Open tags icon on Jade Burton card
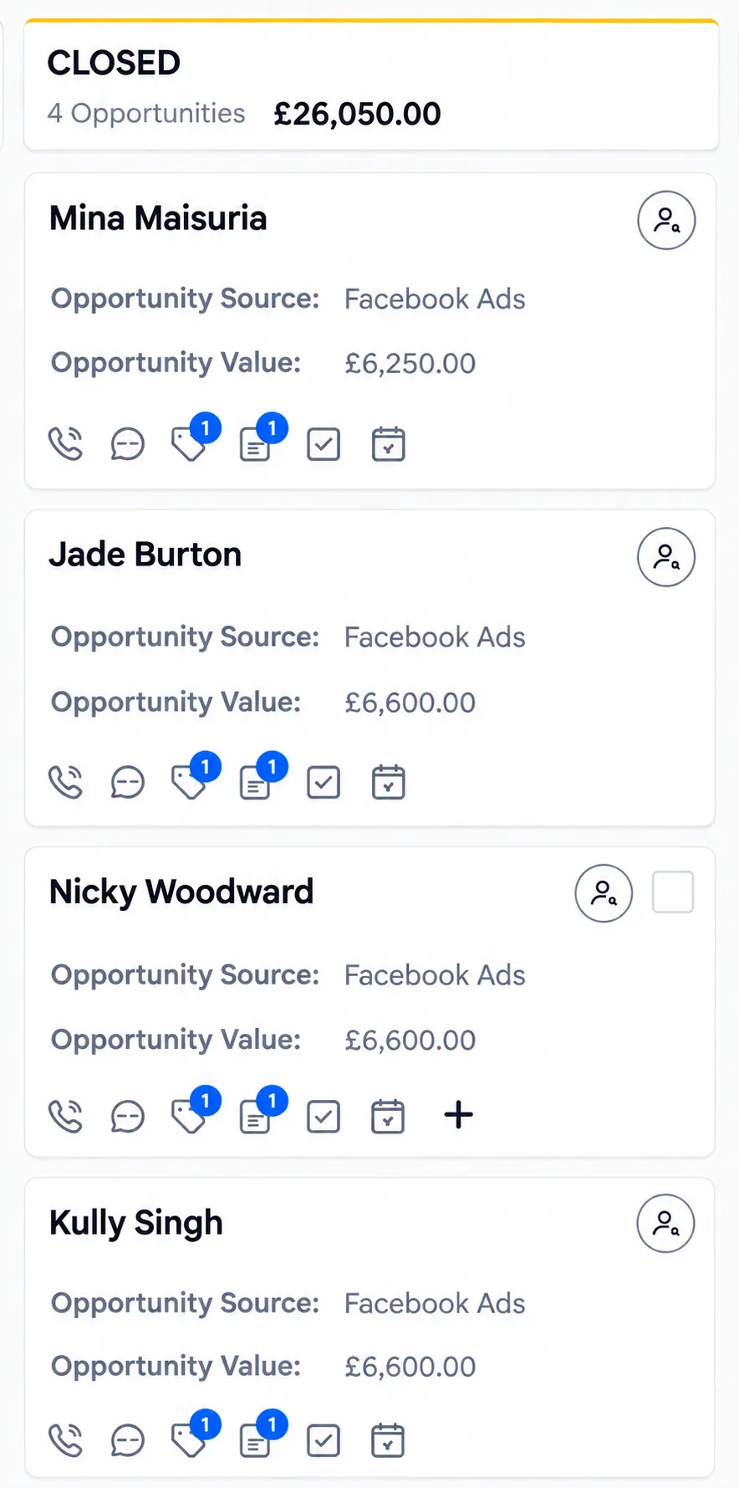The width and height of the screenshot is (739, 1488). [x=189, y=782]
